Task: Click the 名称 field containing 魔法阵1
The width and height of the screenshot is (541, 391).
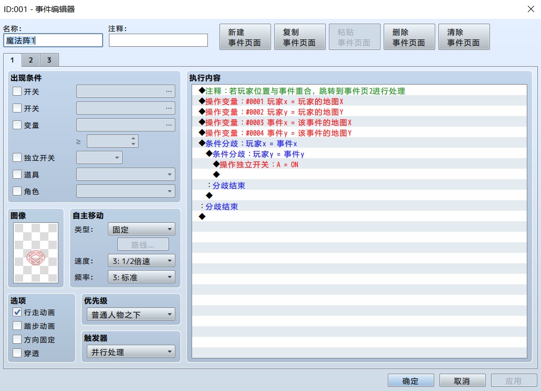Action: coord(53,40)
